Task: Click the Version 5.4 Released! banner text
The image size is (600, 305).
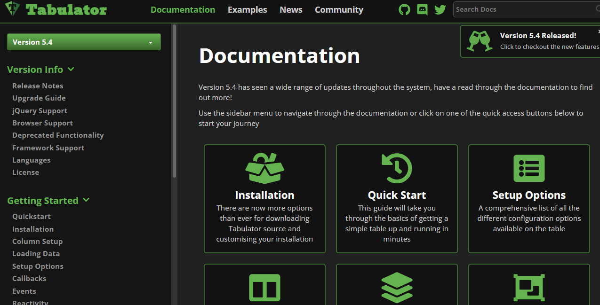Action: 538,35
